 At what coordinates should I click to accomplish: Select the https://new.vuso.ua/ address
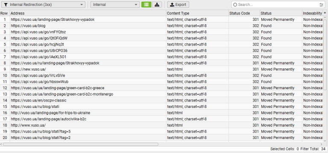coord(88,69)
